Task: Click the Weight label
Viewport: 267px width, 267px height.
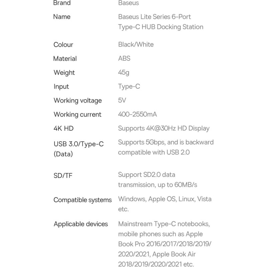Action: [x=64, y=73]
